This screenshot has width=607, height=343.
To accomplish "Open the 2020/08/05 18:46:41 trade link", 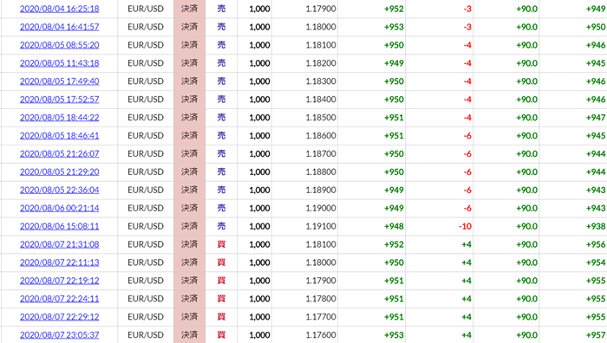I will (x=59, y=136).
